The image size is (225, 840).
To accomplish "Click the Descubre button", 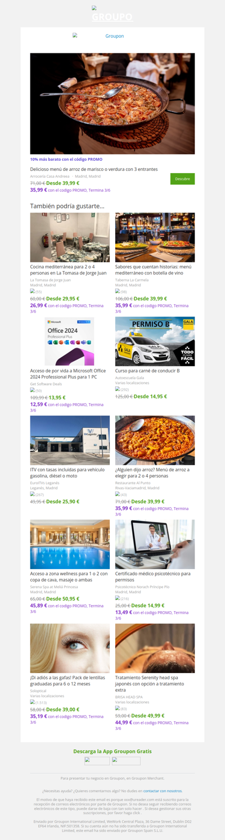I will pos(182,179).
